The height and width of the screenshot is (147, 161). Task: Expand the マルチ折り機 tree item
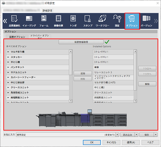pos(8,52)
